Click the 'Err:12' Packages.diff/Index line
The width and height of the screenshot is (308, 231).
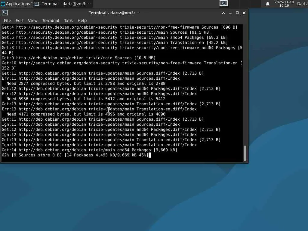coord(99,94)
